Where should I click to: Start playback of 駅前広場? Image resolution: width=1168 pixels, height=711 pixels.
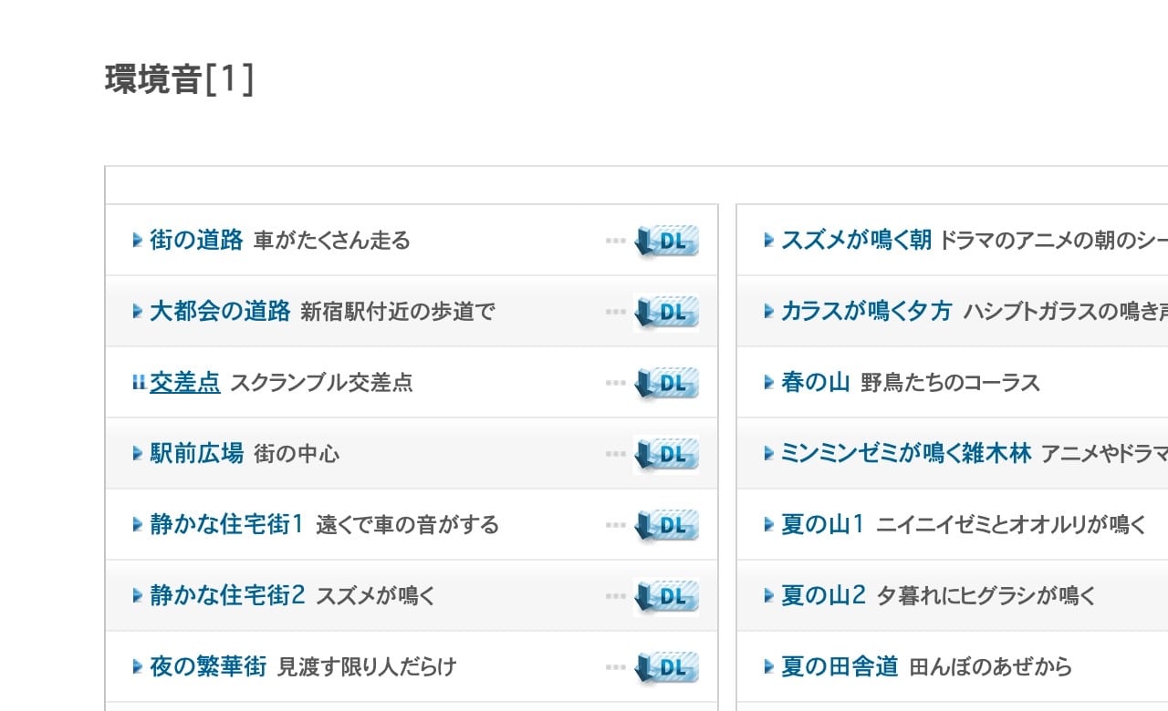point(138,454)
